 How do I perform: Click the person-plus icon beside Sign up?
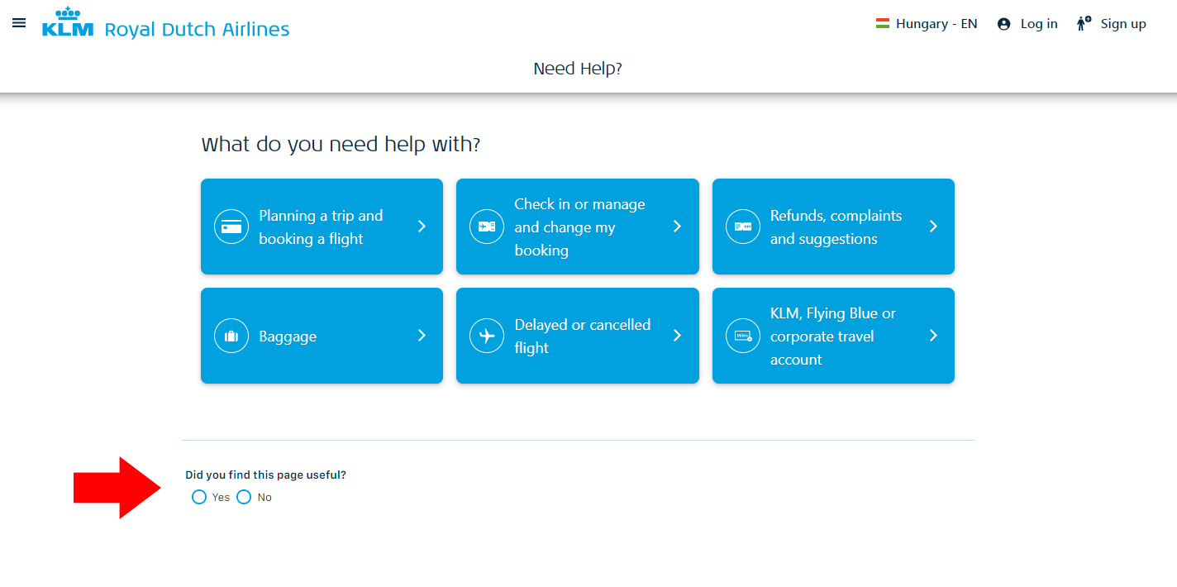click(1084, 24)
